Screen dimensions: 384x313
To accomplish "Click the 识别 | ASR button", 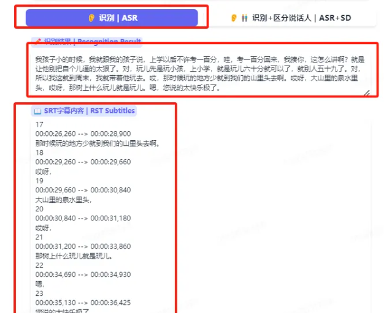I will [x=112, y=18].
